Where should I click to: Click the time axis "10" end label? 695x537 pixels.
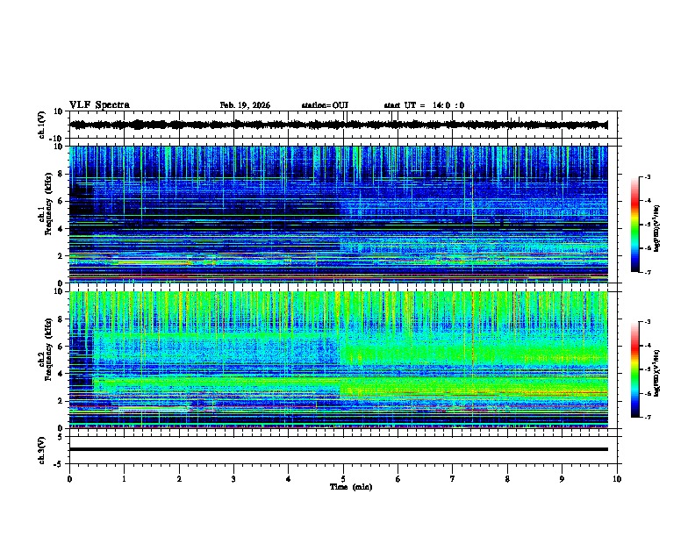coord(617,479)
